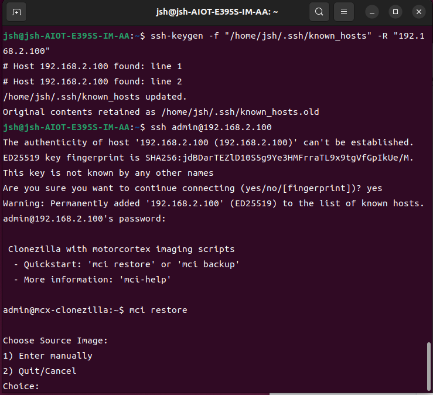Click the Clonezilla with motorcortex banner text

tap(121, 249)
